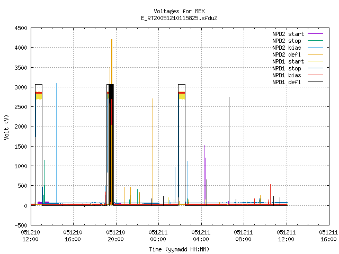The image size is (339, 254).
Task: Click the 'NPD2 start' legend label
Action: point(288,34)
